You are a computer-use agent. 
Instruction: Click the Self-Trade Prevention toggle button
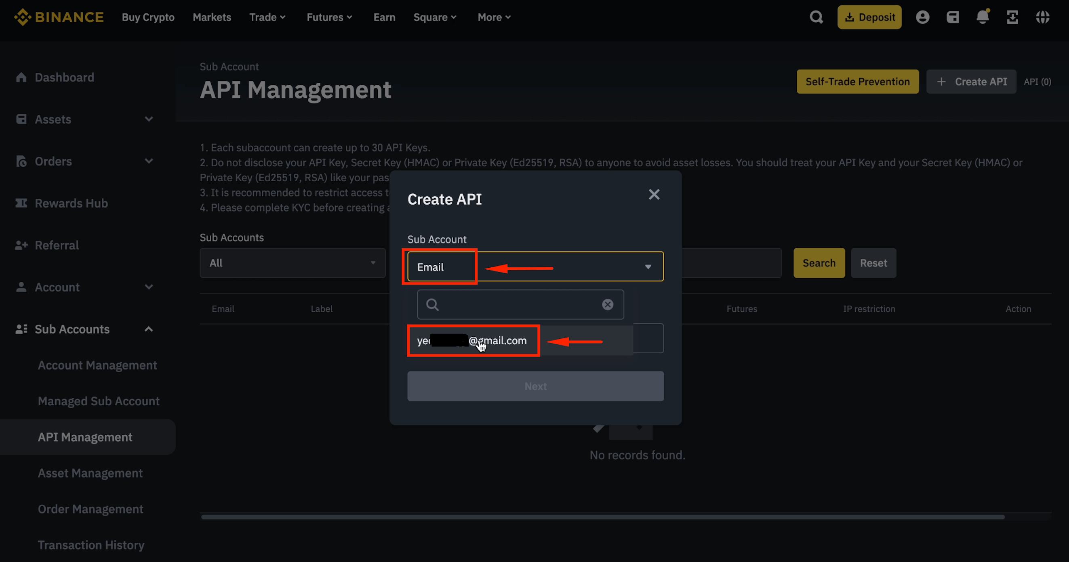click(858, 81)
